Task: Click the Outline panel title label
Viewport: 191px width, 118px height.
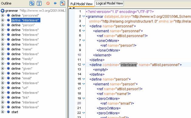Action: click(x=6, y=3)
